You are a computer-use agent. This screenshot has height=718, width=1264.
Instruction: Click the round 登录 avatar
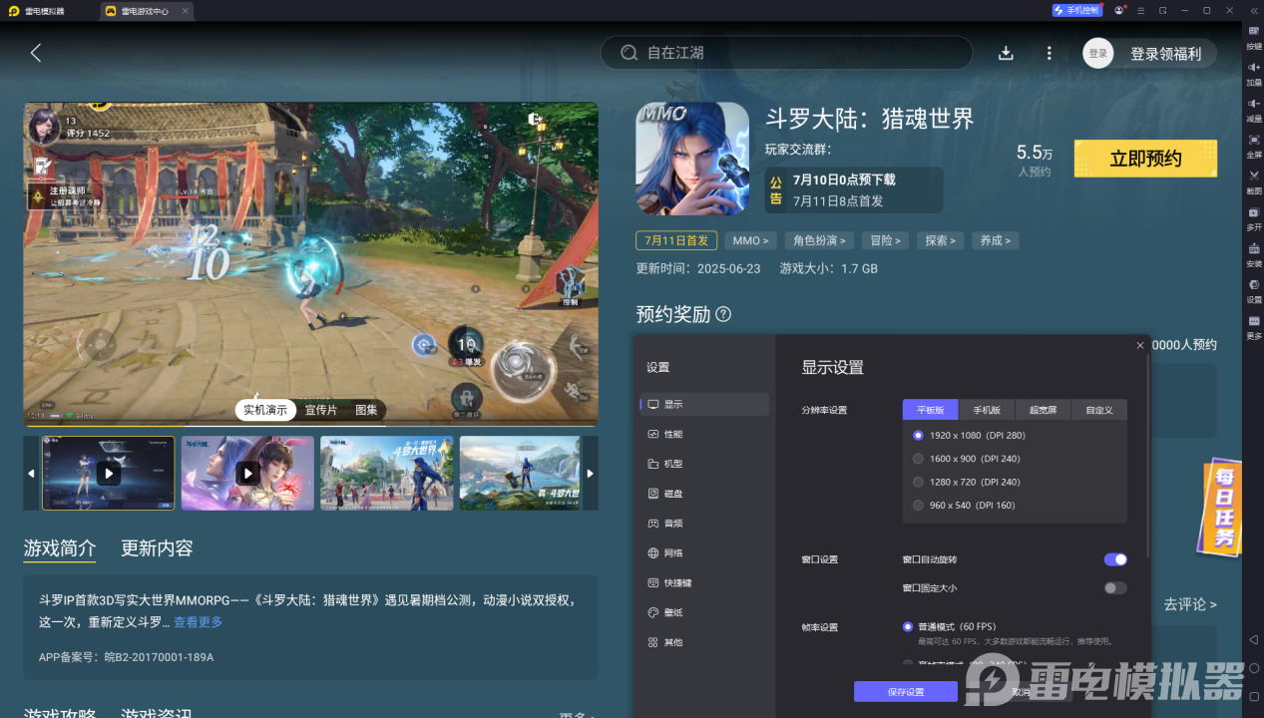1097,53
